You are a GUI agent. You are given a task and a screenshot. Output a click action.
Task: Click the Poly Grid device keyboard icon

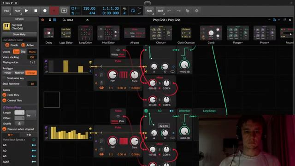tap(6, 27)
